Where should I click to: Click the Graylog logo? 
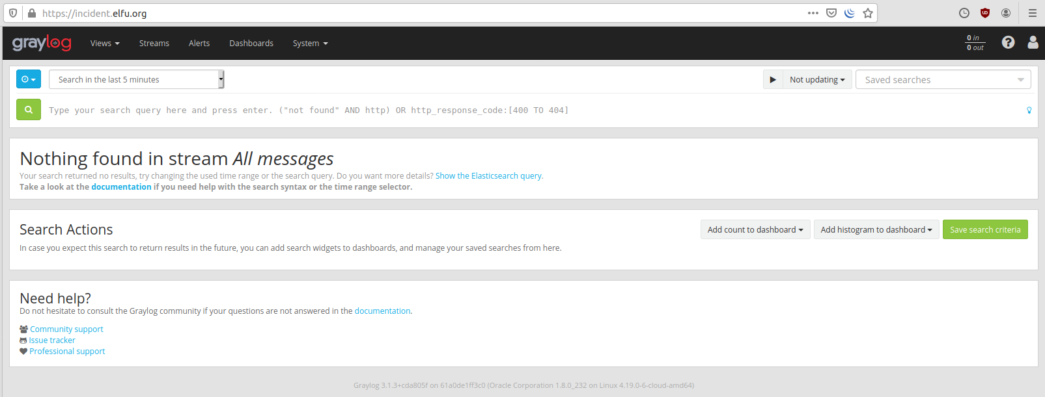[x=42, y=43]
